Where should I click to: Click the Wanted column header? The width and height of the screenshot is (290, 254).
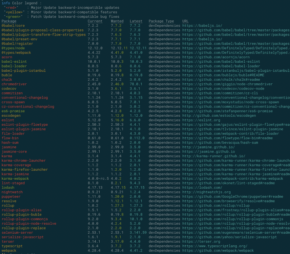click(x=117, y=21)
